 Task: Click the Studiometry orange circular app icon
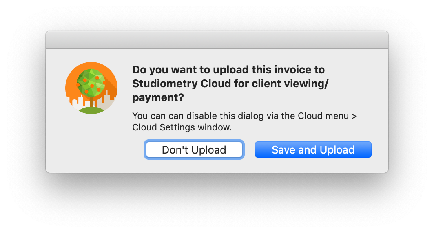91,88
